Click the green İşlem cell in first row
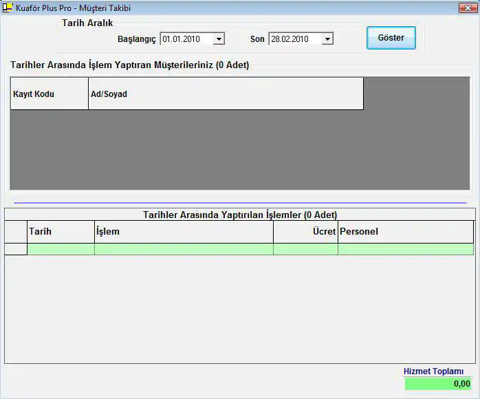This screenshot has width=480, height=399. (x=183, y=249)
